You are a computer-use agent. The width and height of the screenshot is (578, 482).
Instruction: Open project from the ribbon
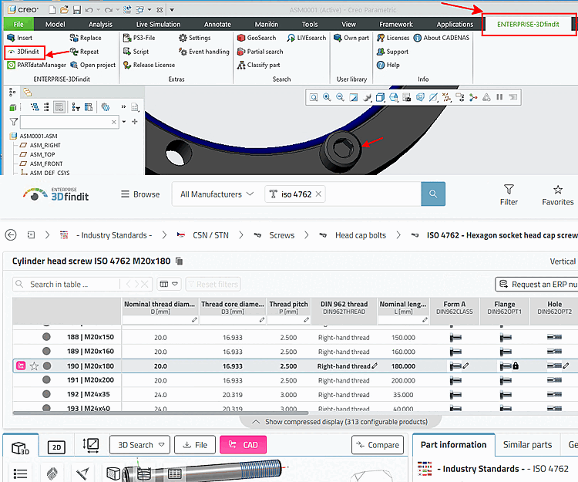click(93, 65)
